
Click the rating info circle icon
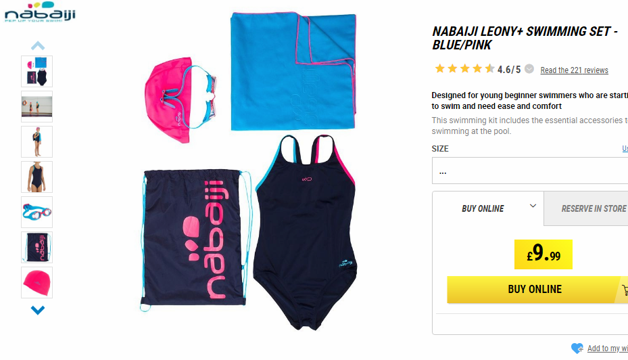click(529, 69)
